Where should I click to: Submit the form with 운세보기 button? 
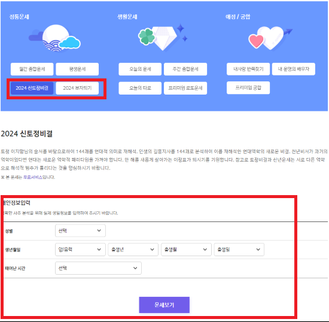[x=164, y=305]
